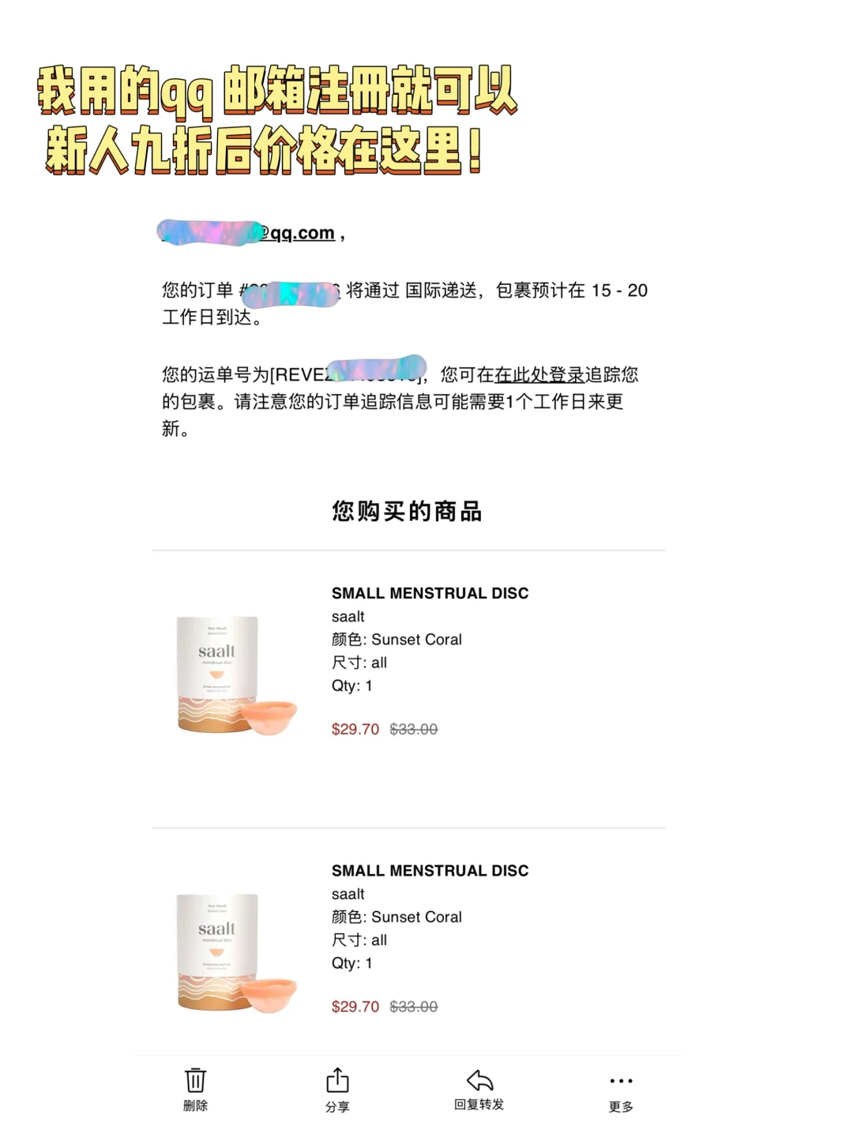Select first SMALL MENSTRUAL DISC title
Viewport: 853px width, 1137px height.
tap(430, 593)
